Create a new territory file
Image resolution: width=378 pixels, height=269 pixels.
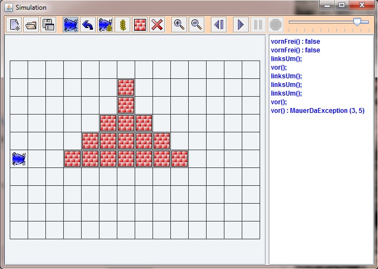[14, 24]
